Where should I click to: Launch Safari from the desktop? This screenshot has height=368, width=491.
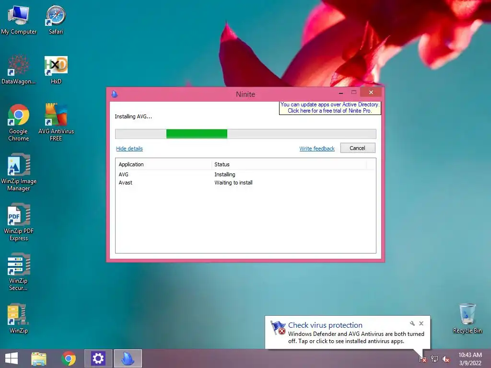56,19
